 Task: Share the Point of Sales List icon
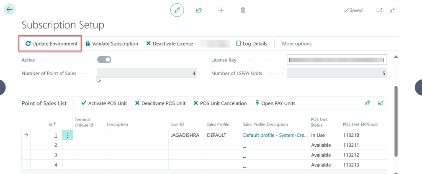368,103
